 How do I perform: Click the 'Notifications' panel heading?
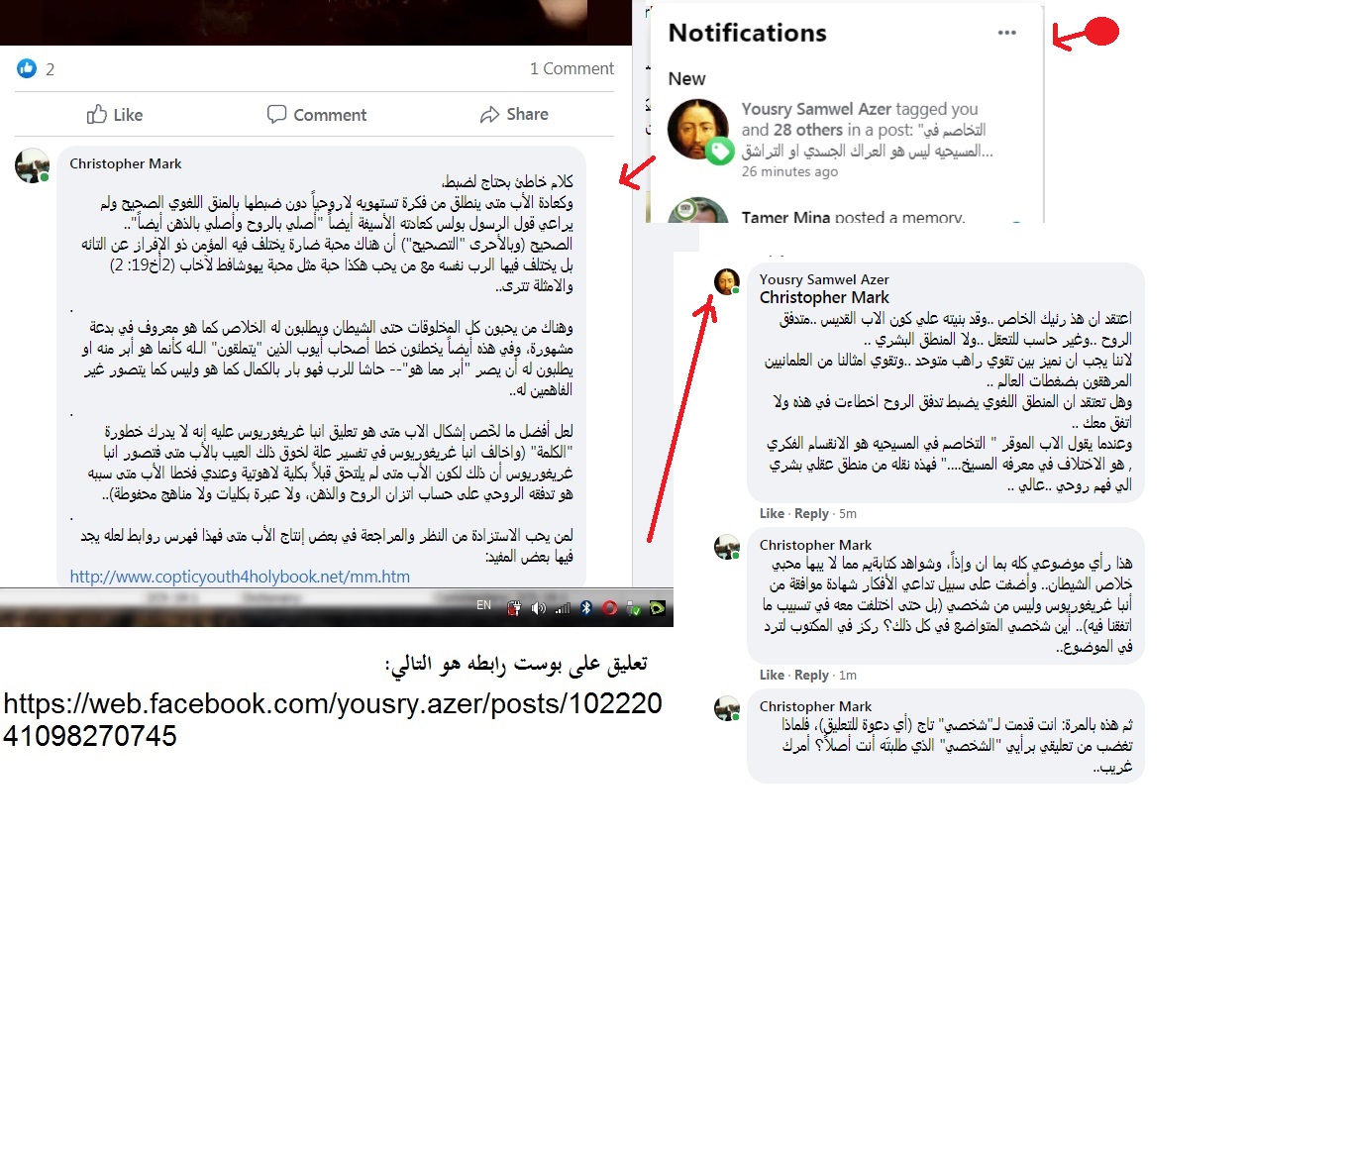(x=748, y=33)
